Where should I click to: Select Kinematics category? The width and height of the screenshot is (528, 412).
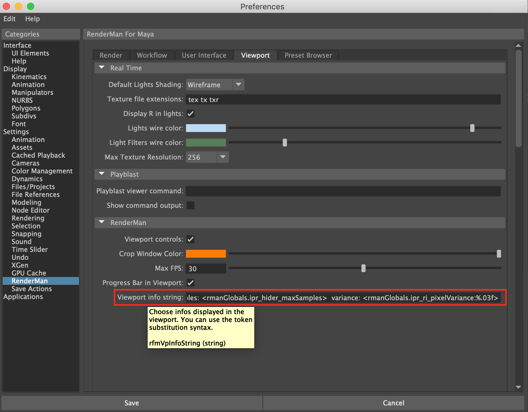[x=29, y=77]
